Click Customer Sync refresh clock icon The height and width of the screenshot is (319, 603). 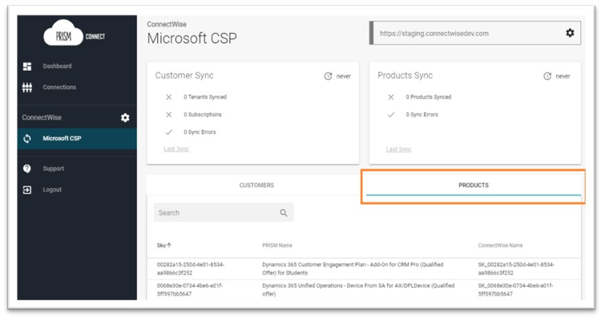click(x=328, y=76)
